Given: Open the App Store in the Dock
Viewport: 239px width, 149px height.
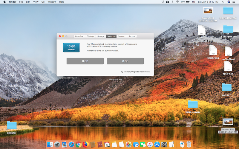Looking at the screenshot, I should pos(157,145).
